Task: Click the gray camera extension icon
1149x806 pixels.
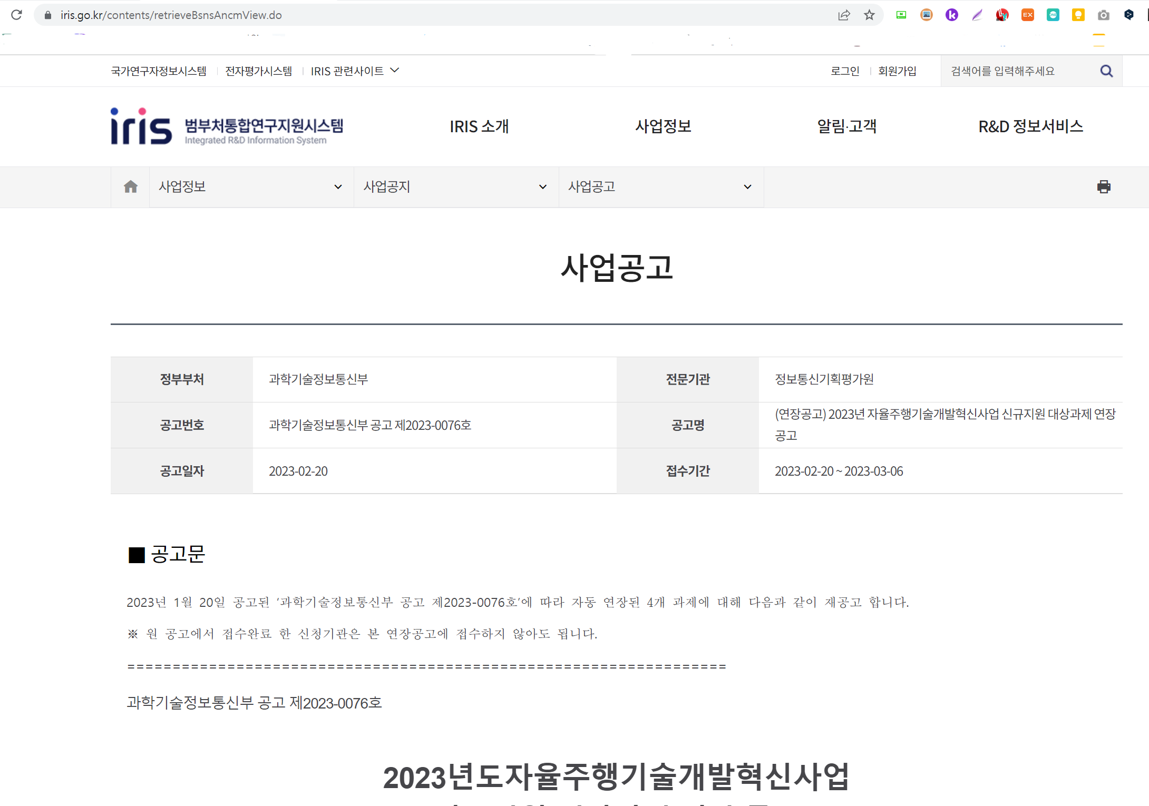Action: (x=1103, y=15)
